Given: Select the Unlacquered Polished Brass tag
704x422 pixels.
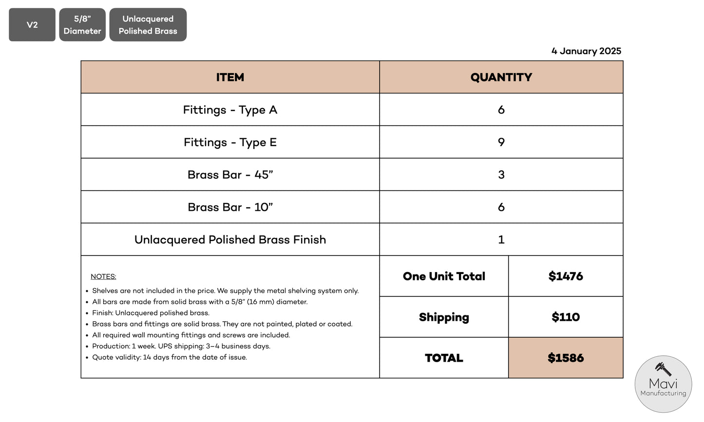Looking at the screenshot, I should click(x=148, y=25).
